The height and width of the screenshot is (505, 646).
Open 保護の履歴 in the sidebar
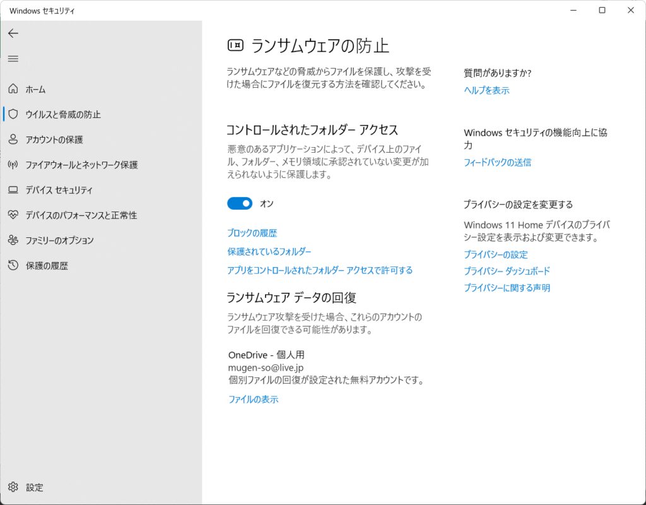coord(101,265)
